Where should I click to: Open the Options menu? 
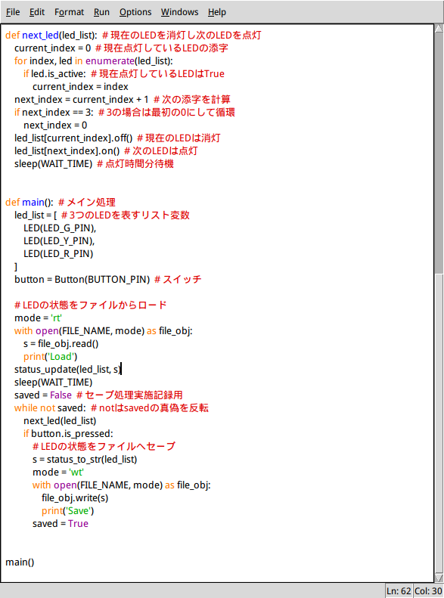(135, 12)
